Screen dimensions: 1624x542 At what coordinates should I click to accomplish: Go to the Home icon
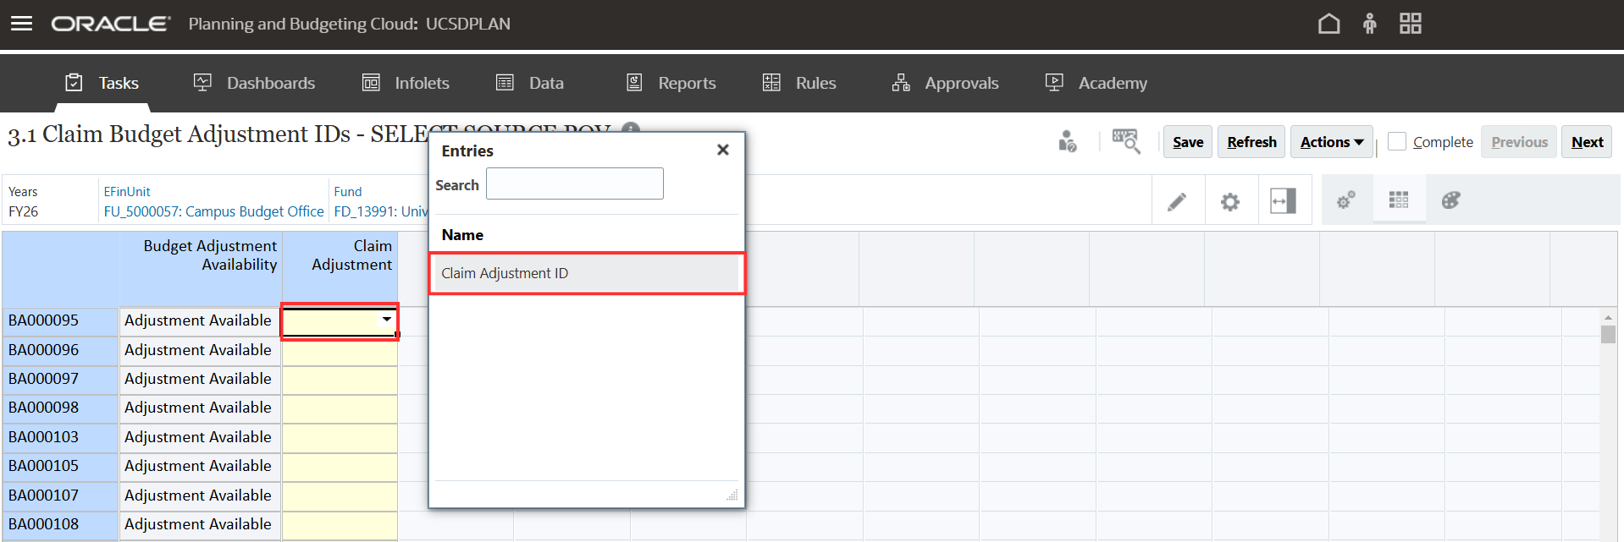1328,24
